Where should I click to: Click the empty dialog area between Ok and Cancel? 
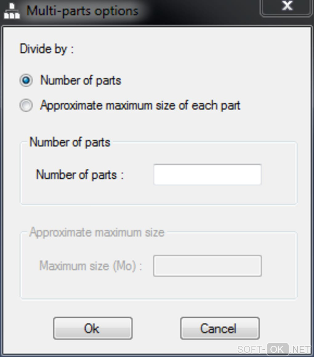(156, 328)
